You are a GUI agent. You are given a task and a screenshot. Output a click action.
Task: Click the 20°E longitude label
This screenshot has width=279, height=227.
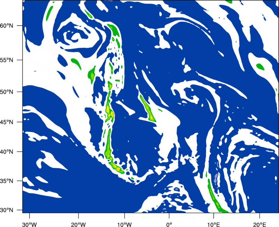point(259,225)
